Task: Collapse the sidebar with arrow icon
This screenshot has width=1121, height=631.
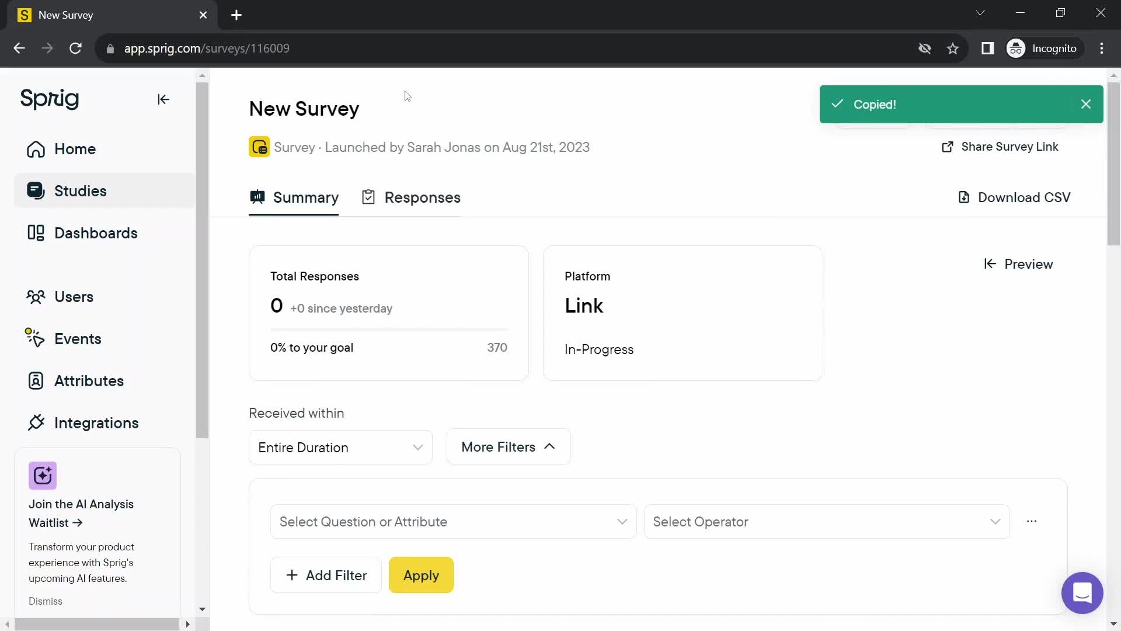Action: click(163, 99)
